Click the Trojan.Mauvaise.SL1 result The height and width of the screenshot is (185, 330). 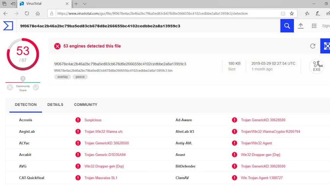tap(101, 178)
